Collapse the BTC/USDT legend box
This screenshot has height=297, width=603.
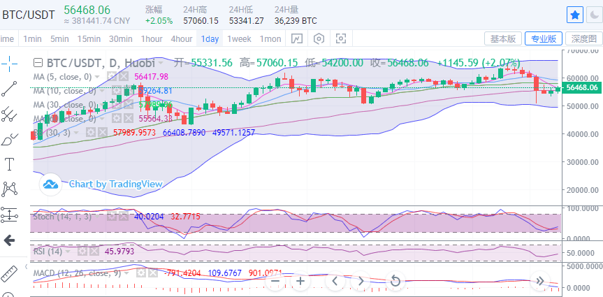[38, 63]
